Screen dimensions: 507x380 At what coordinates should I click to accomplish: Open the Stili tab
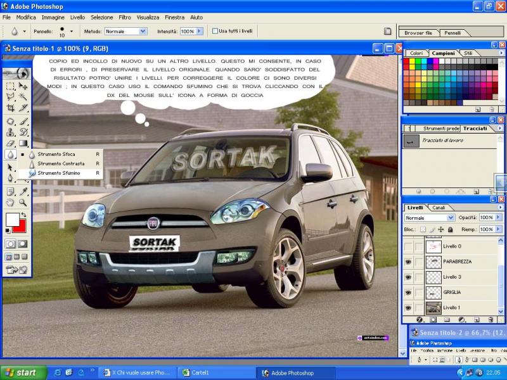coord(468,53)
